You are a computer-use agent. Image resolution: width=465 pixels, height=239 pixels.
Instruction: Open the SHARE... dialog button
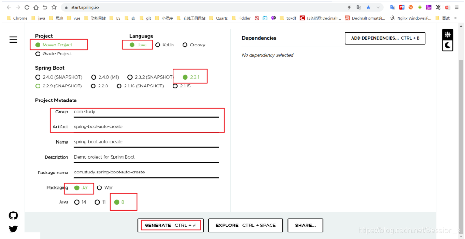[x=305, y=226]
